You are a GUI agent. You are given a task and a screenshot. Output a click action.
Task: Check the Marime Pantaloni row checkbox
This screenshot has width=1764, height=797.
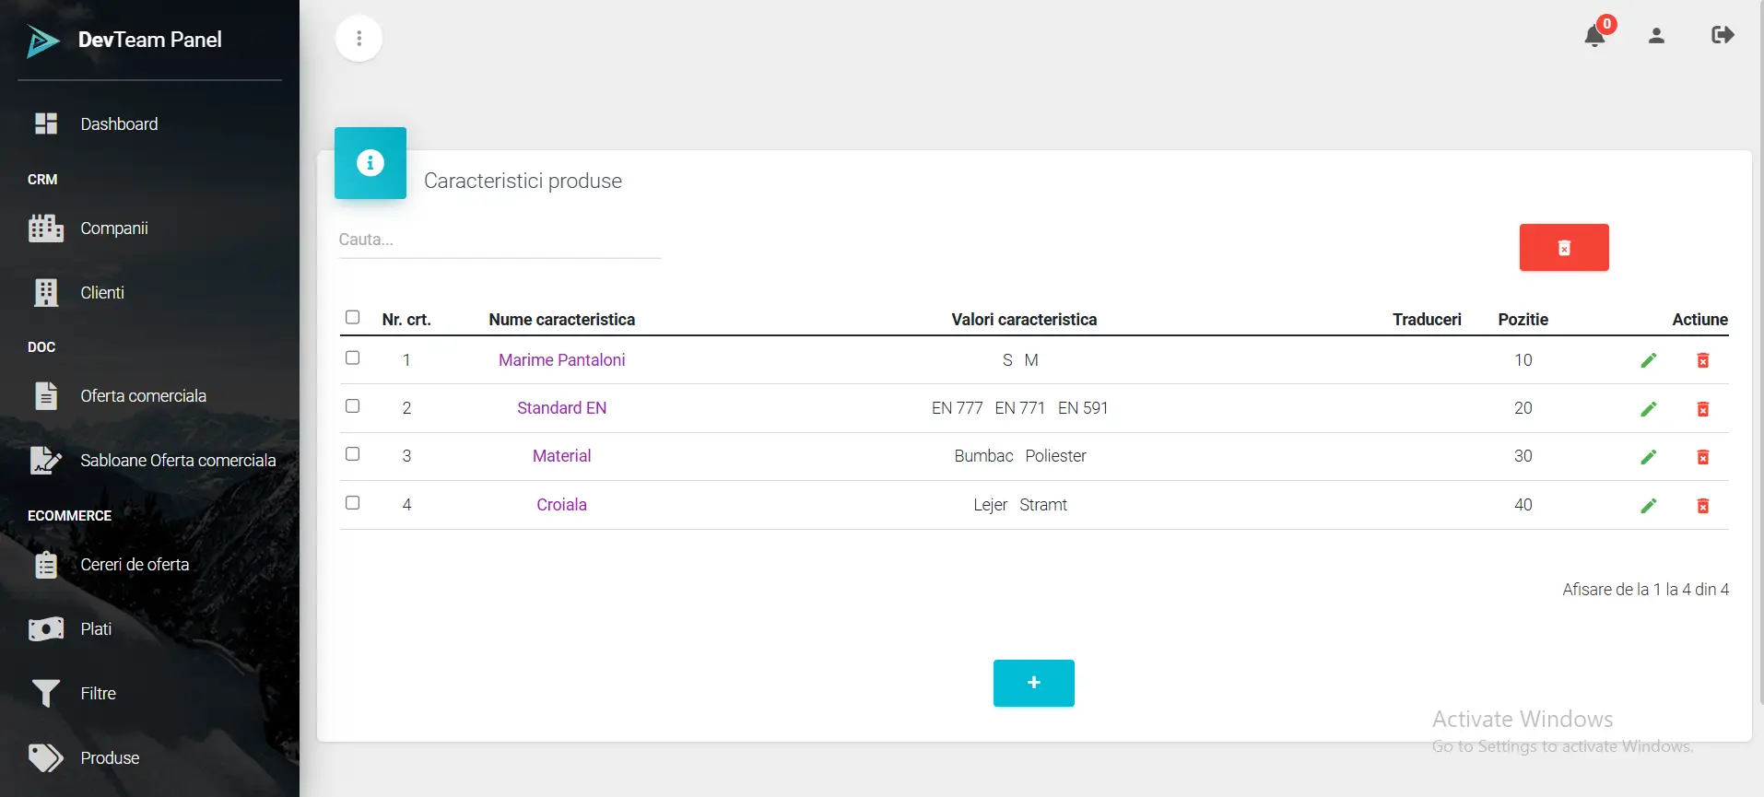352,357
